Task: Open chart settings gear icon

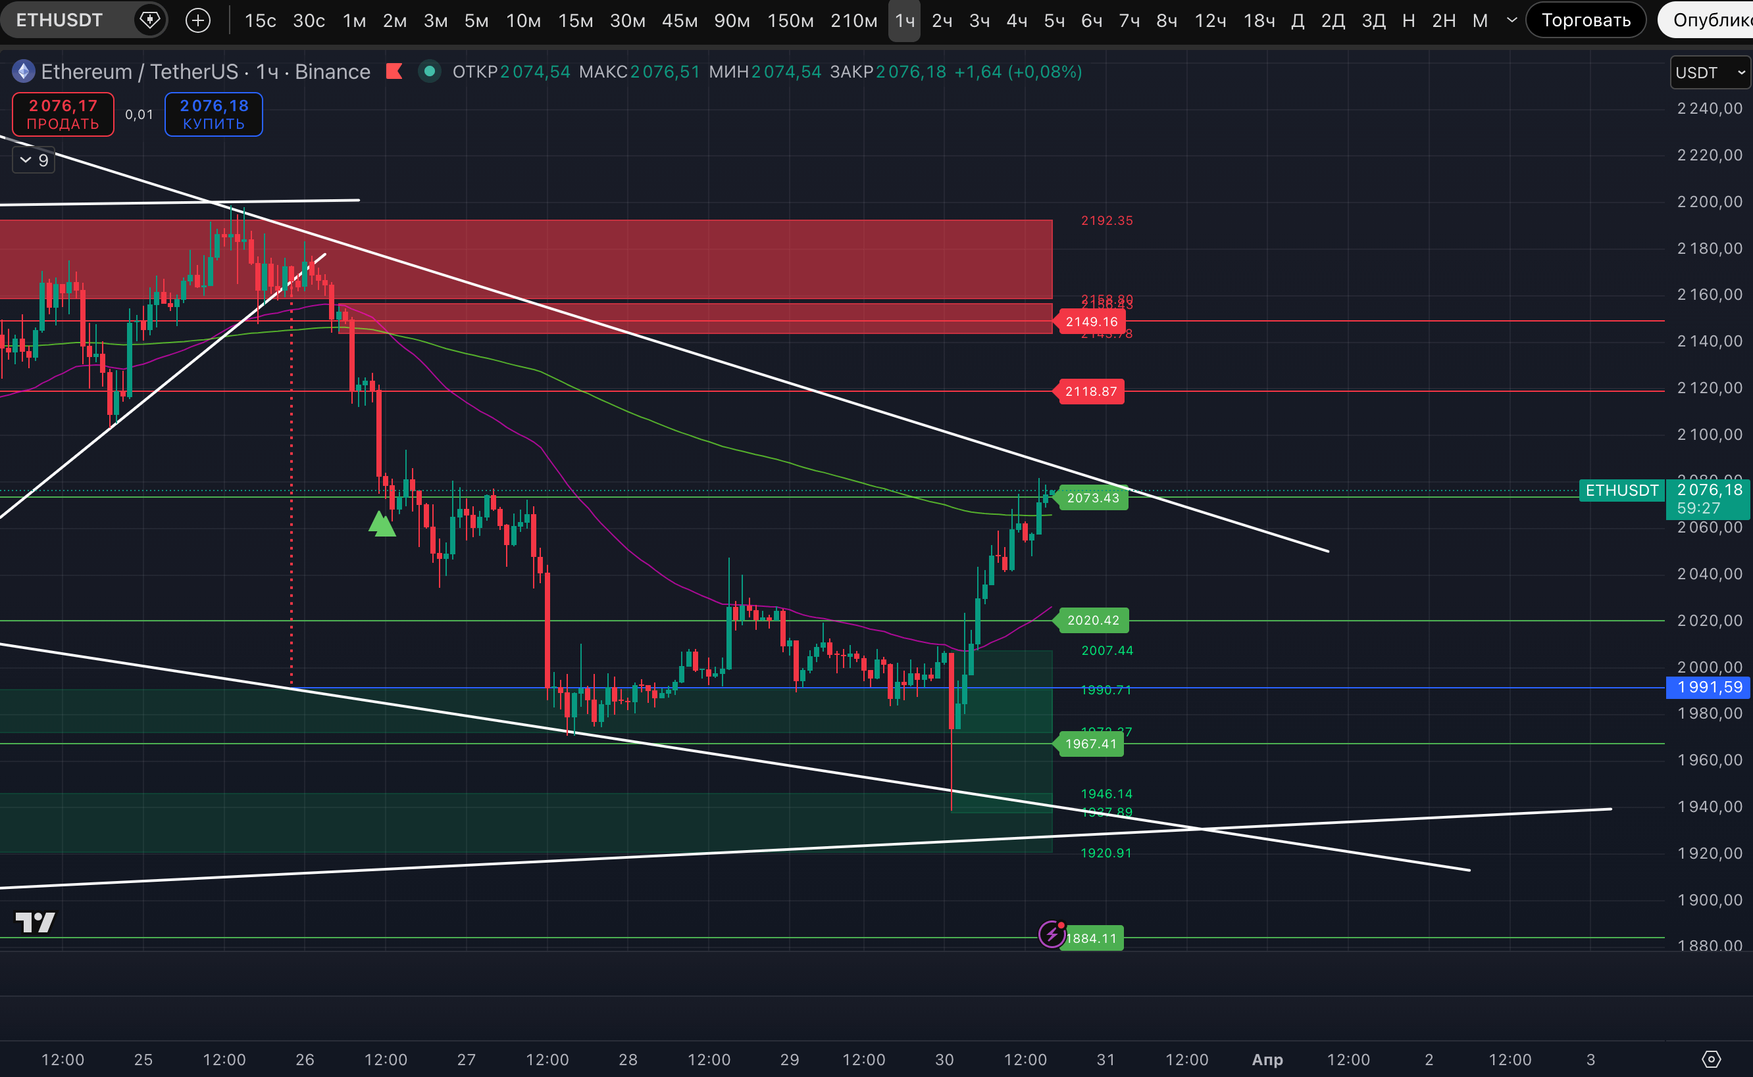Action: coord(1711,1059)
